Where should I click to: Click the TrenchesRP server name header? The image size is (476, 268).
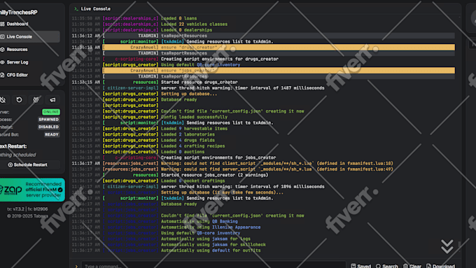tap(18, 13)
